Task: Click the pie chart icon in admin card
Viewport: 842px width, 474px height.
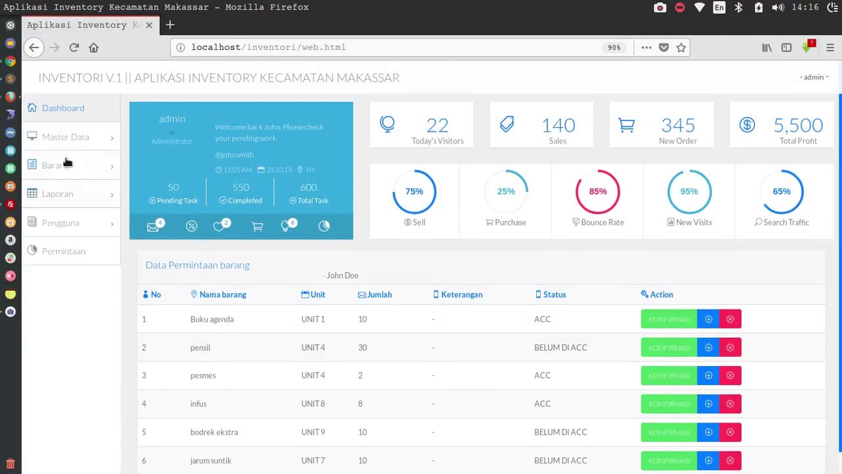Action: [324, 226]
